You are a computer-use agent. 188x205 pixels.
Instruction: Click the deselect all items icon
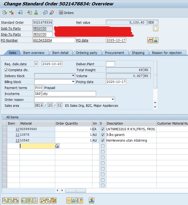pyautogui.click(x=35, y=200)
